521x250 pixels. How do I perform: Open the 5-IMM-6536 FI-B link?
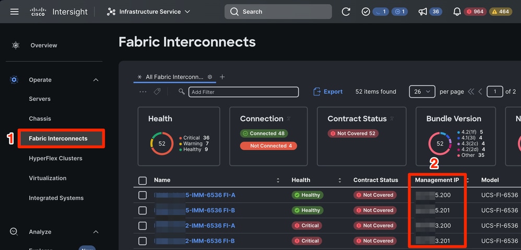(195, 210)
